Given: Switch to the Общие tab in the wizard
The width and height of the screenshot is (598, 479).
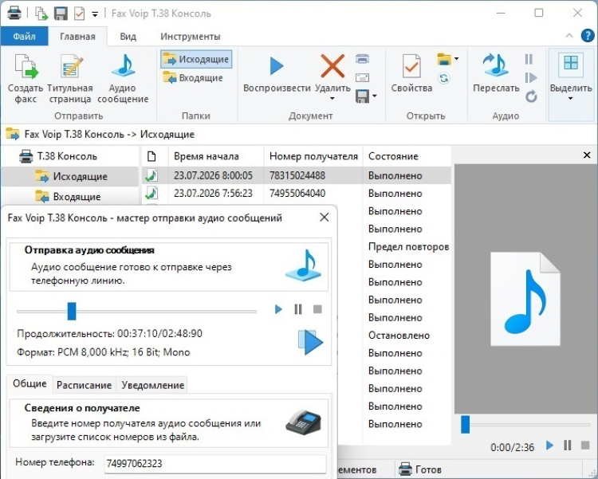Looking at the screenshot, I should 30,383.
